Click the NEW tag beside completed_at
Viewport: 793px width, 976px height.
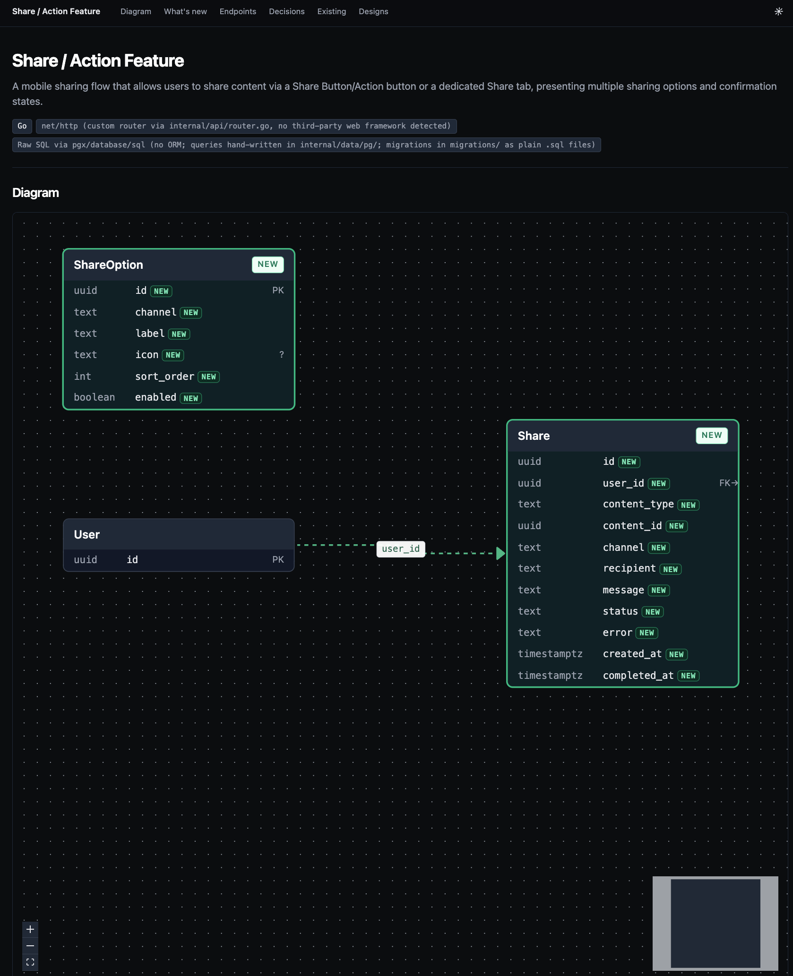tap(688, 676)
